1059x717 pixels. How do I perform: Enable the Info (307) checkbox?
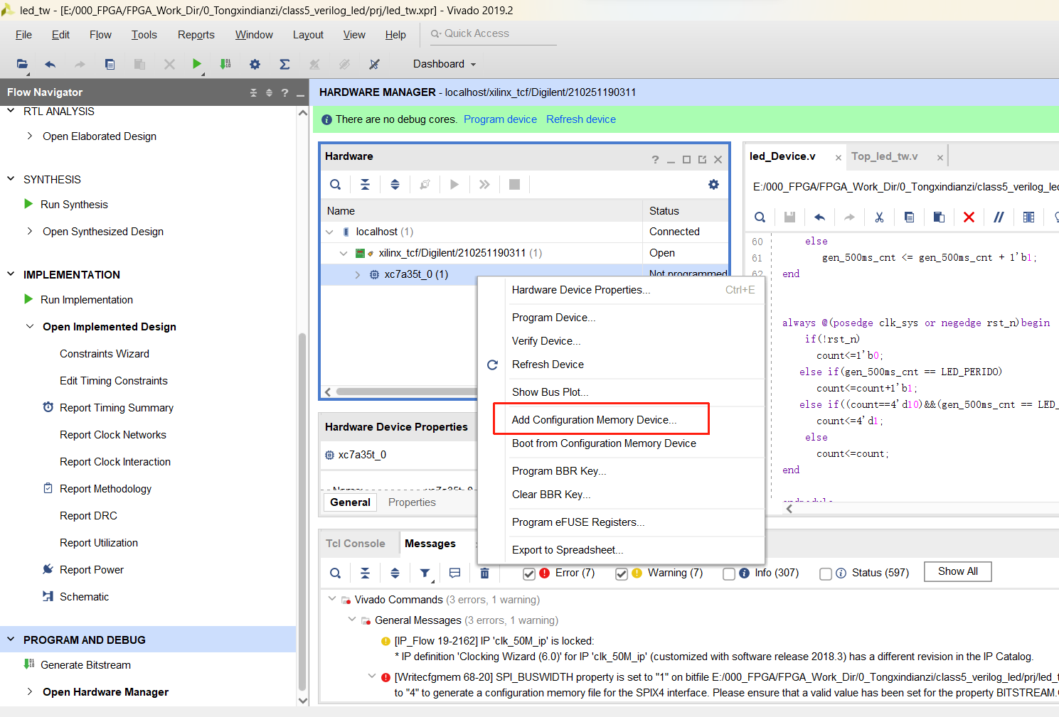[728, 573]
